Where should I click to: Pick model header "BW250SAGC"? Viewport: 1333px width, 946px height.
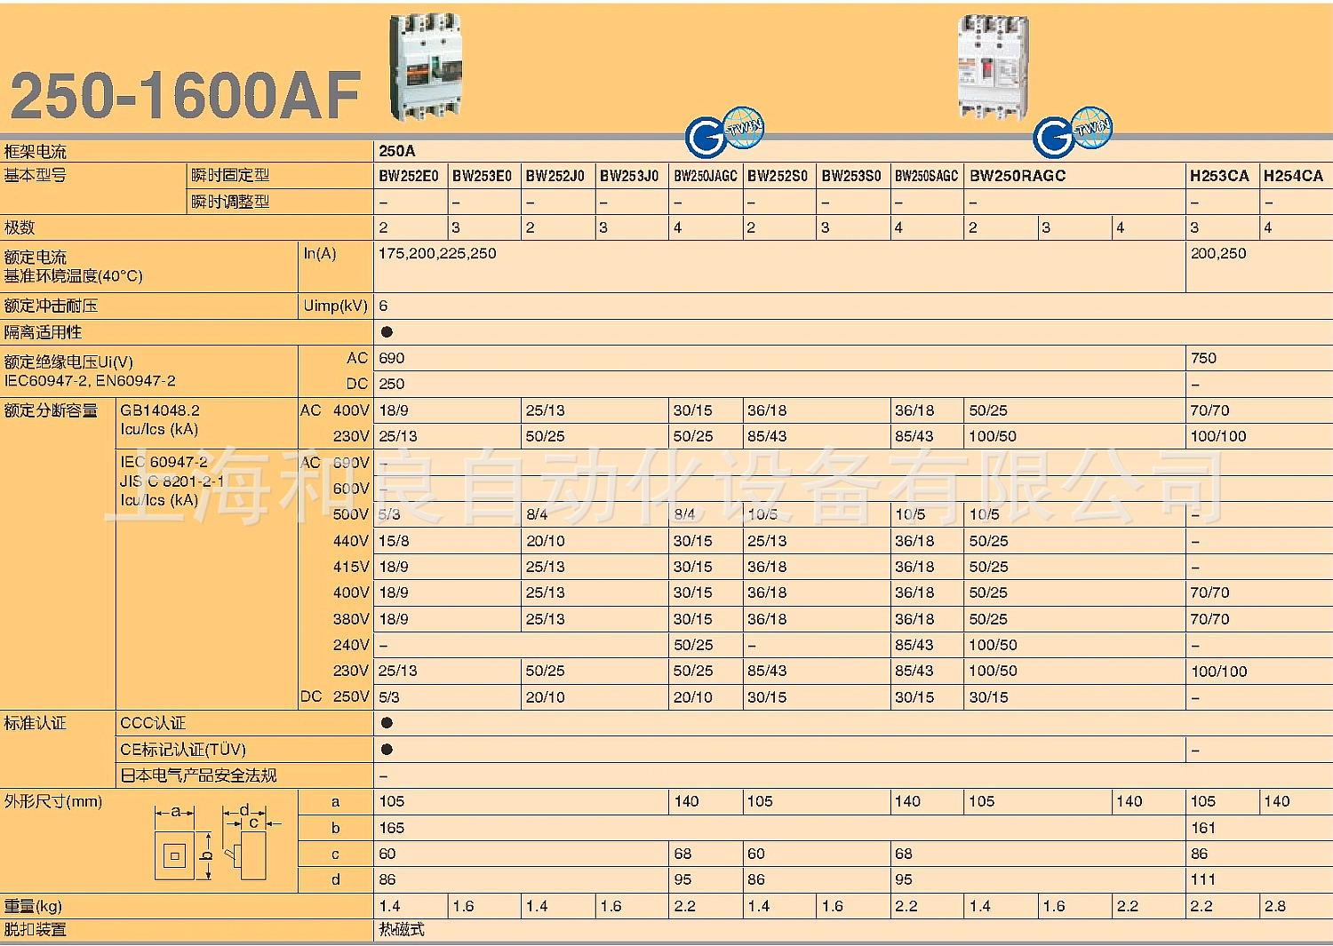click(926, 176)
